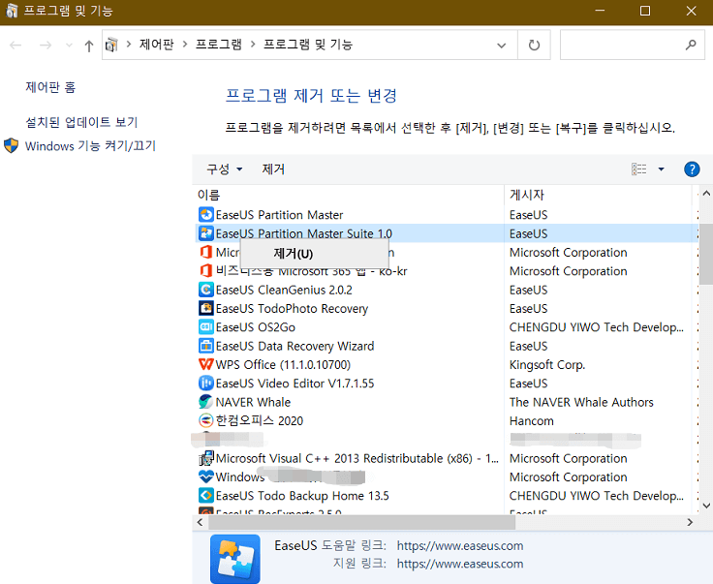Open the 제어판 홈 link
713x584 pixels.
pyautogui.click(x=50, y=87)
